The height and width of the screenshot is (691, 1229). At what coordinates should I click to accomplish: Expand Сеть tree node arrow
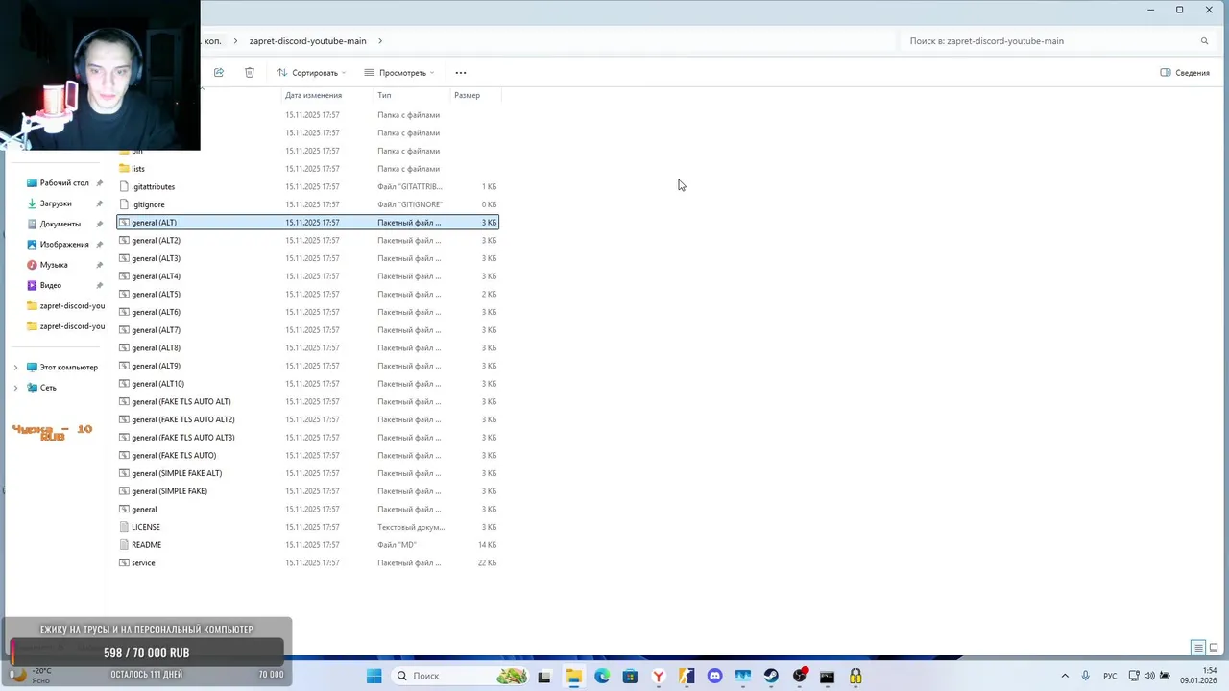click(x=15, y=388)
